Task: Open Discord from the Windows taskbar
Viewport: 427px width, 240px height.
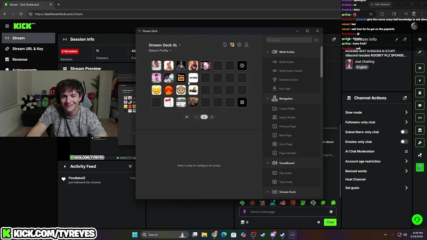Action: 273,235
